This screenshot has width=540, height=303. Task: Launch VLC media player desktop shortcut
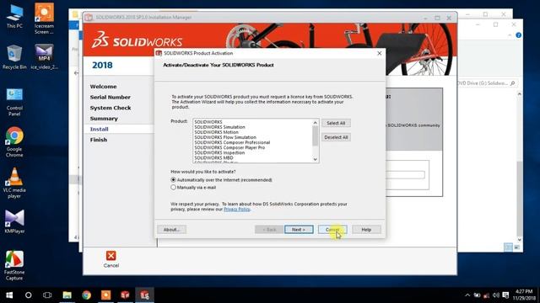click(14, 183)
